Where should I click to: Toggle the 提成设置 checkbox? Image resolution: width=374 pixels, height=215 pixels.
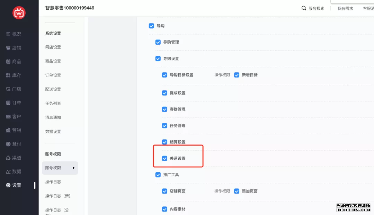pyautogui.click(x=164, y=93)
